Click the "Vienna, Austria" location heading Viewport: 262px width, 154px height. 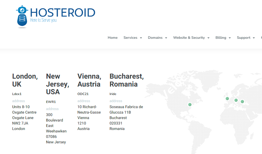point(89,80)
